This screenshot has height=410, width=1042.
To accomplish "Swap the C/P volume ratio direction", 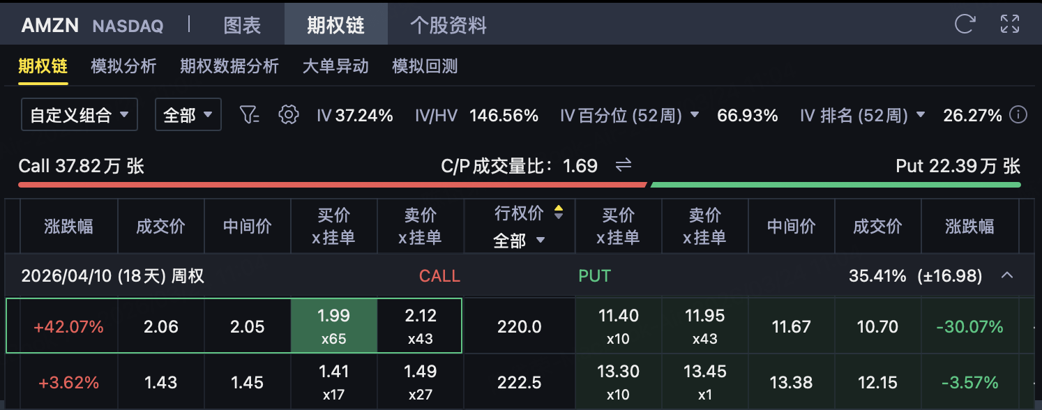I will click(623, 165).
